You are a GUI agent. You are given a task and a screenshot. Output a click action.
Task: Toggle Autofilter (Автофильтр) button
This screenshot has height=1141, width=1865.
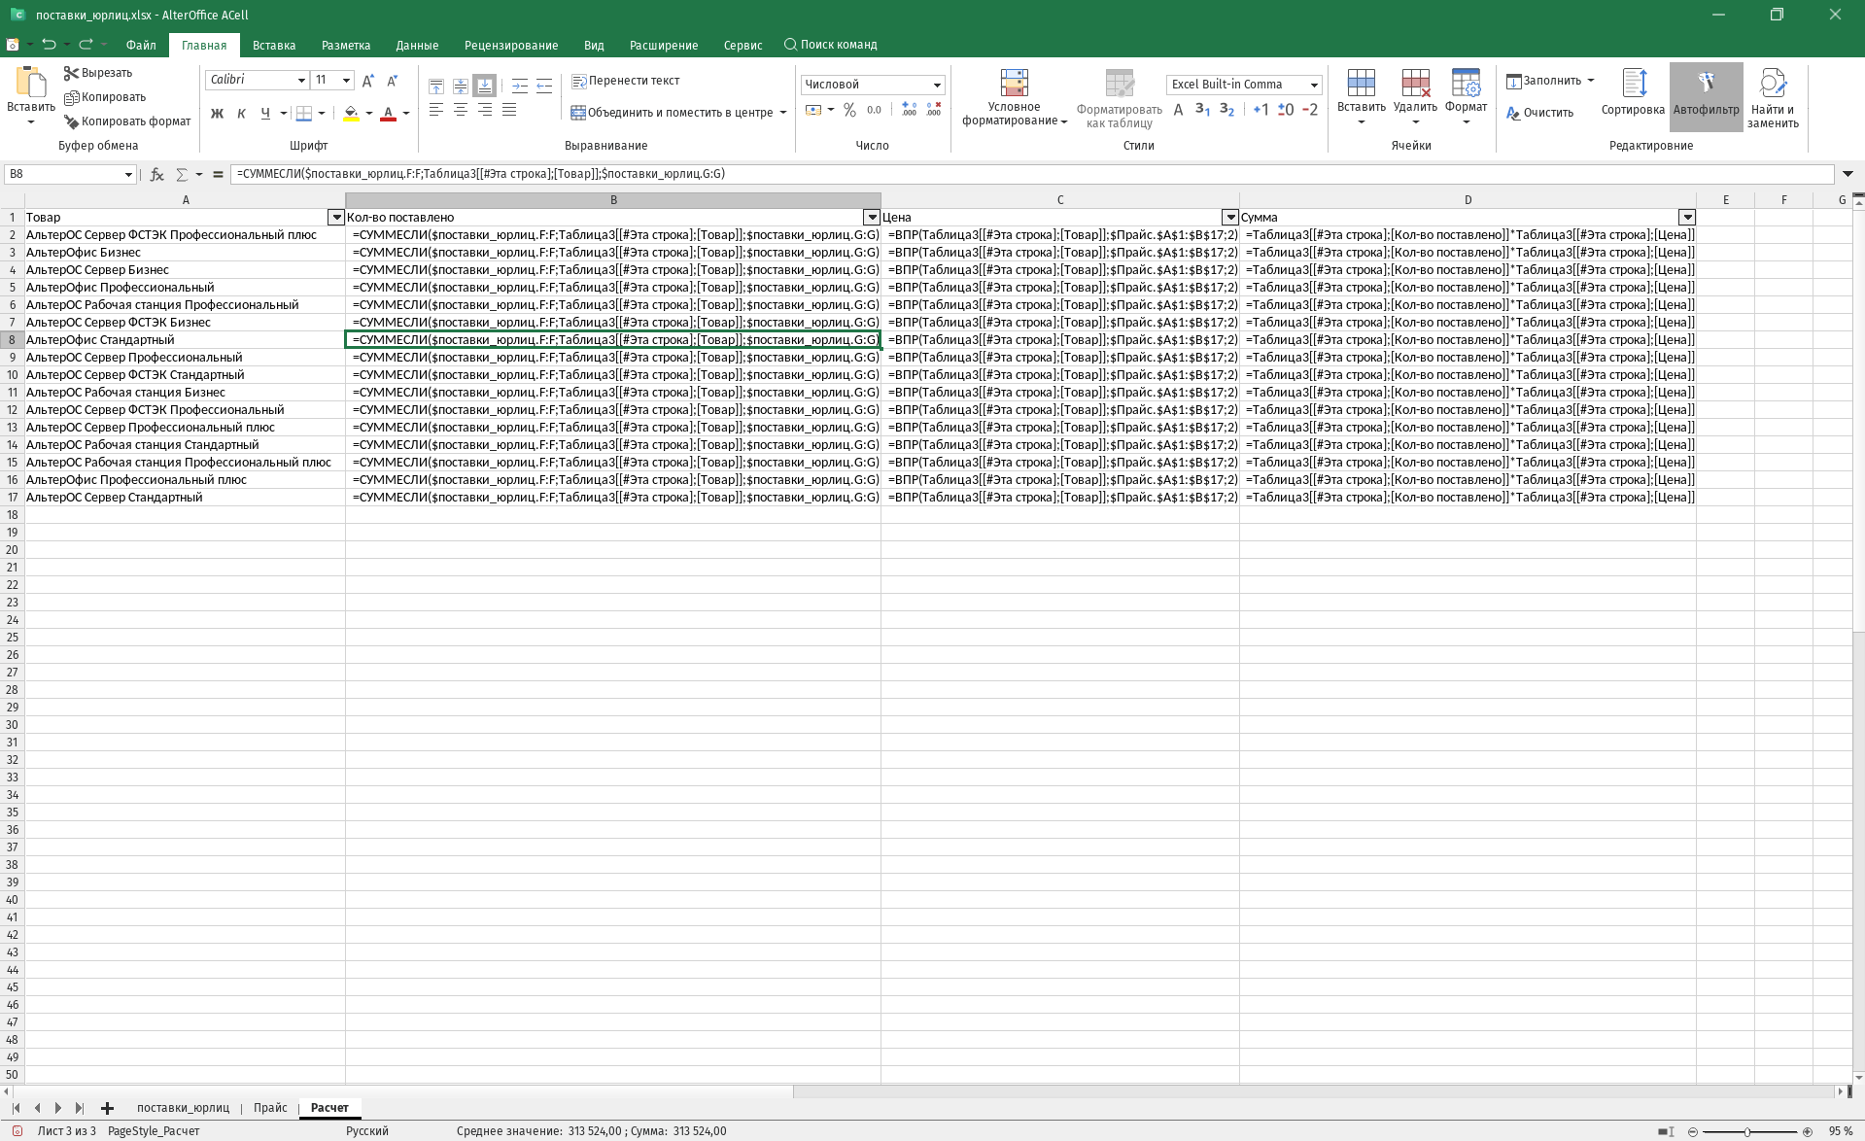pos(1706,95)
